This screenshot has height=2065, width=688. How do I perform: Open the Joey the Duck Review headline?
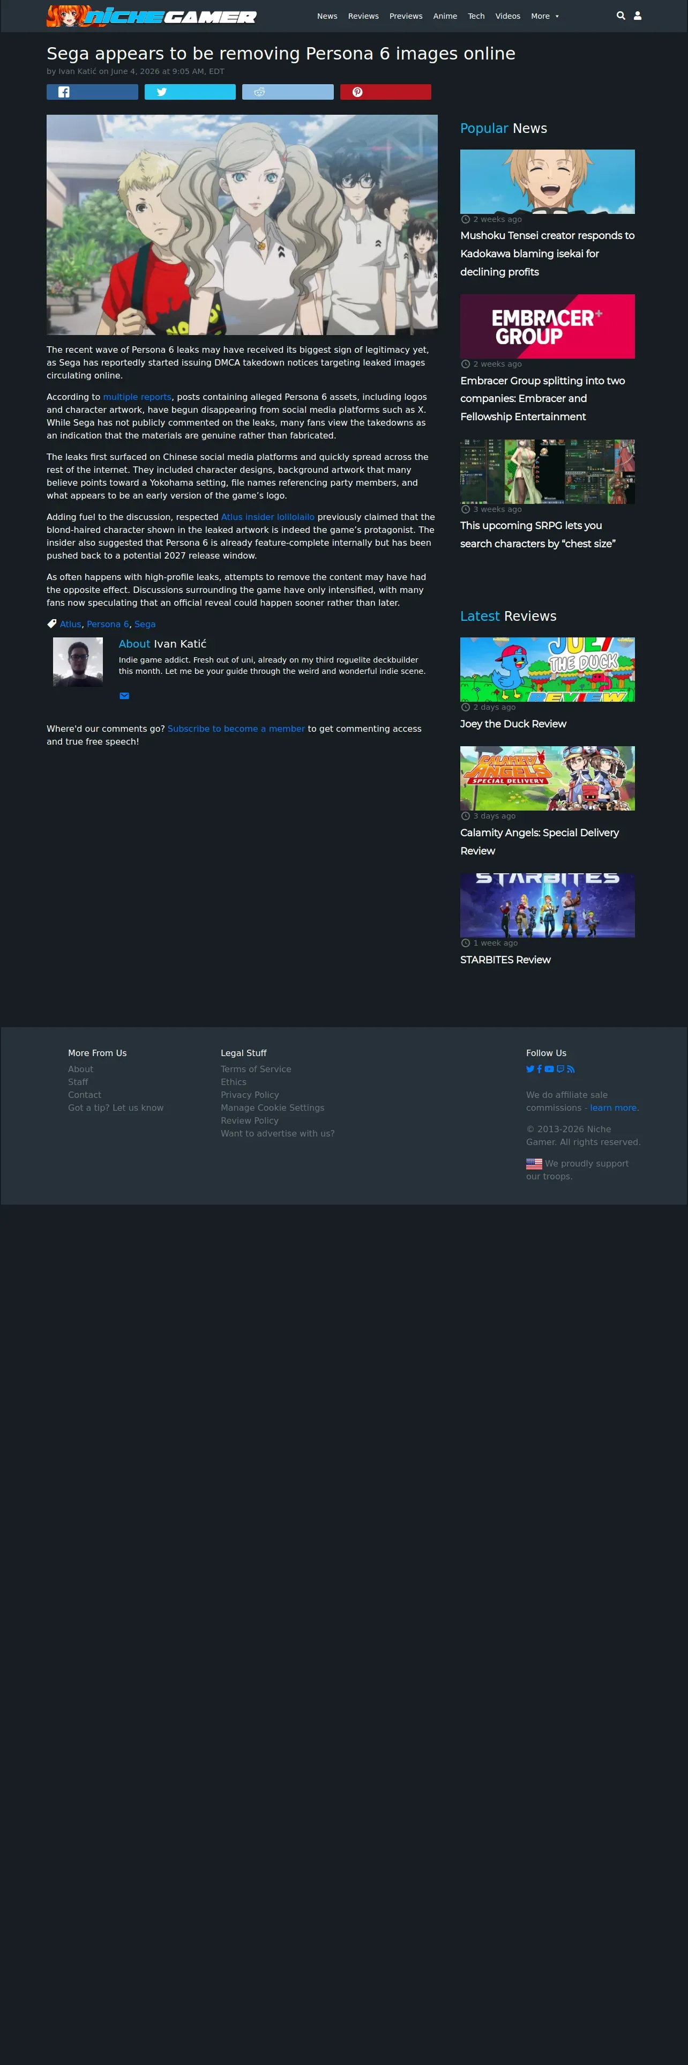tap(513, 724)
